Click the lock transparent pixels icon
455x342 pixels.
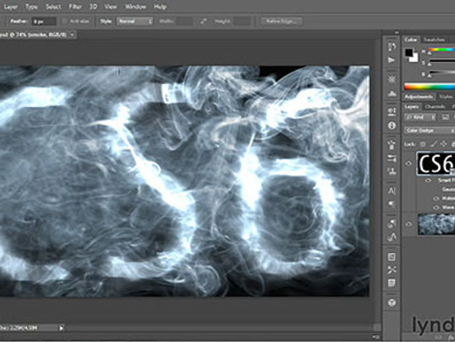click(x=423, y=144)
